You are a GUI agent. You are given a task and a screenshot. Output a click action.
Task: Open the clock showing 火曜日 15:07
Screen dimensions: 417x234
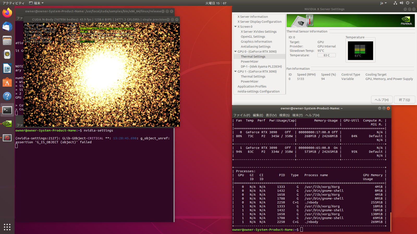coord(216,3)
